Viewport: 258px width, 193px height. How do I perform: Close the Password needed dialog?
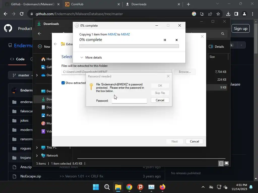click(x=168, y=76)
